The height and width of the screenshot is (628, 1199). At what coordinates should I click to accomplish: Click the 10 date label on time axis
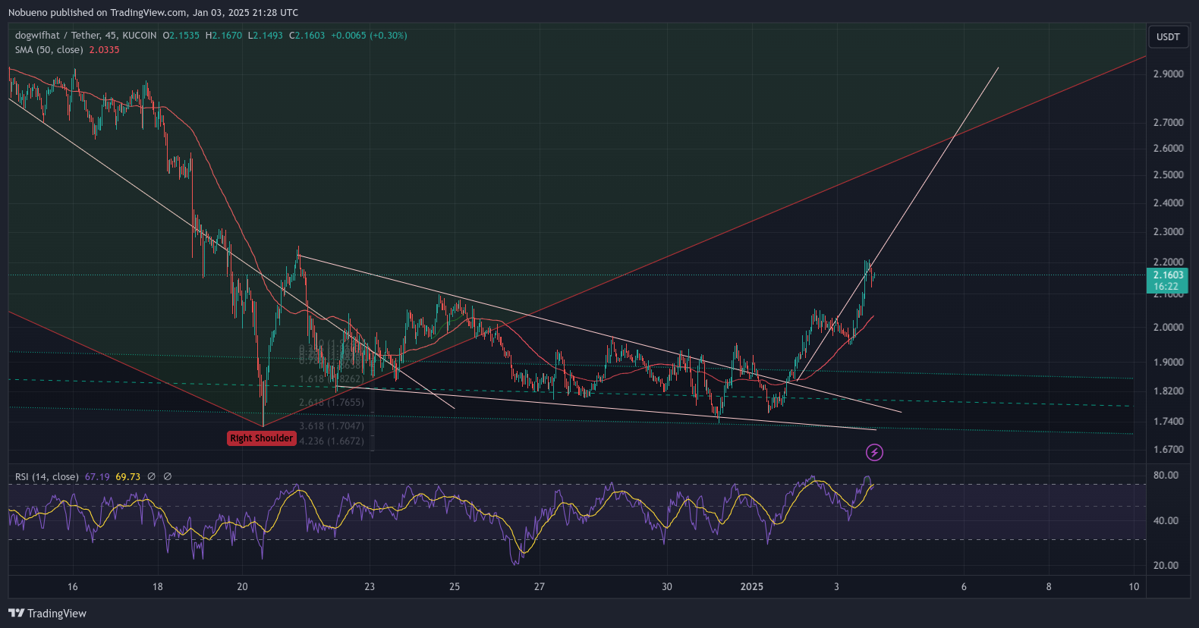pos(1134,586)
